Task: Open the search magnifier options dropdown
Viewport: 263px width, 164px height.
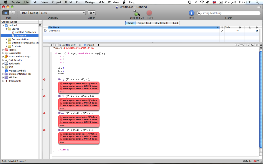Action: click(200, 13)
